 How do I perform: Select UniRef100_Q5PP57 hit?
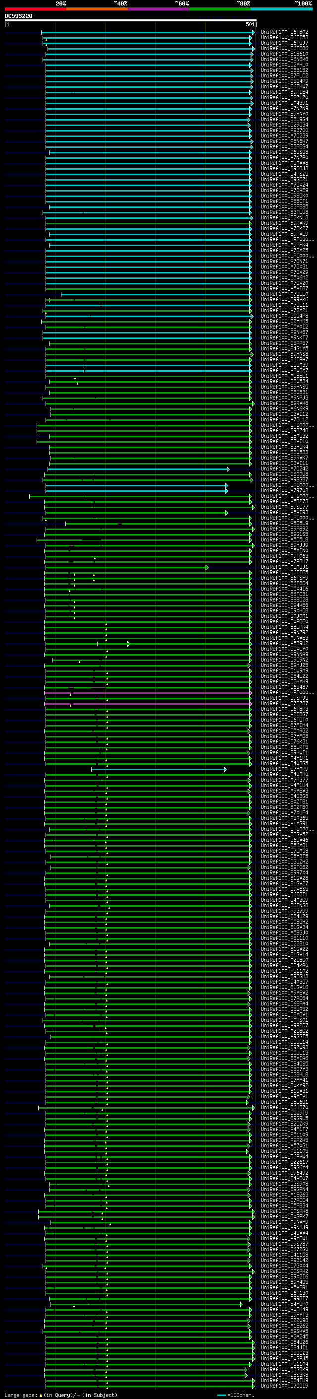pyautogui.click(x=284, y=343)
